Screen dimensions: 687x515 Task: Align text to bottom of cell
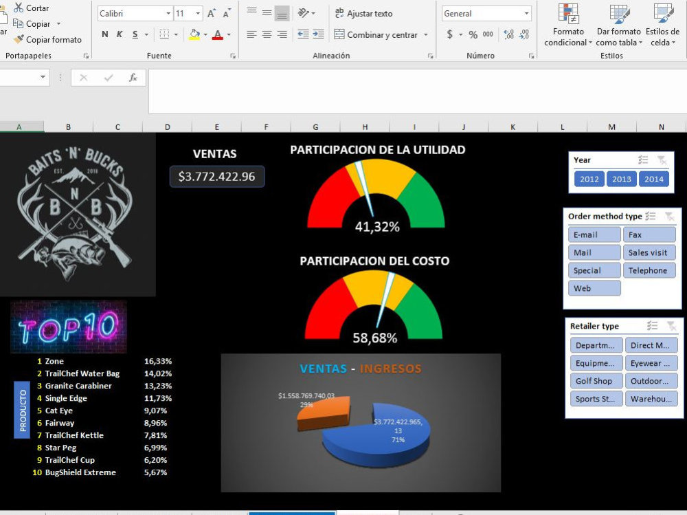282,14
